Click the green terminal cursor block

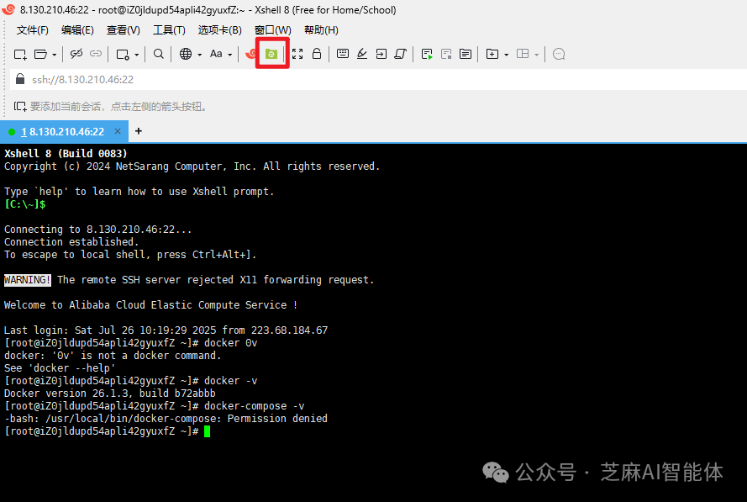tap(207, 431)
